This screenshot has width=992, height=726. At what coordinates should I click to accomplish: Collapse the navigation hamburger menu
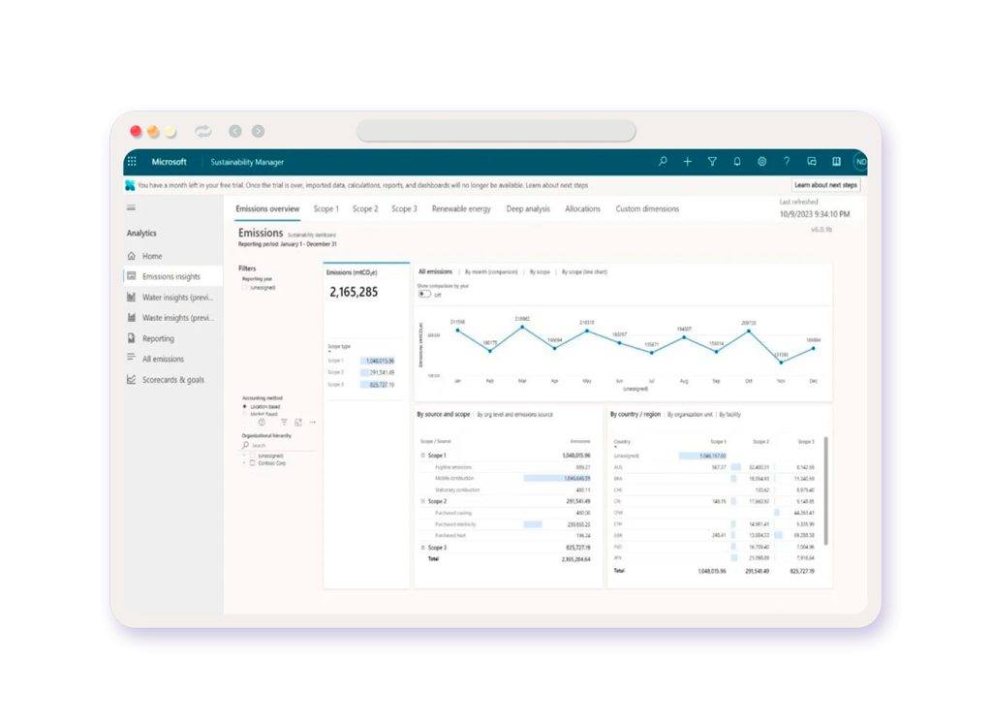pos(131,207)
